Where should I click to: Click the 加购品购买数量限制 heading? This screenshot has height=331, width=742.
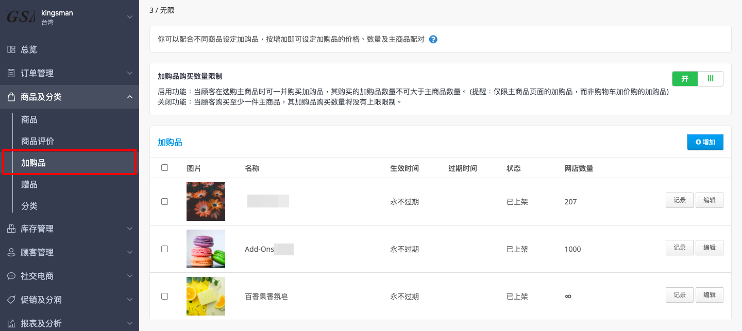190,76
